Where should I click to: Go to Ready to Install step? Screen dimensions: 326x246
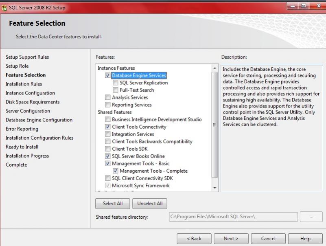(22, 147)
